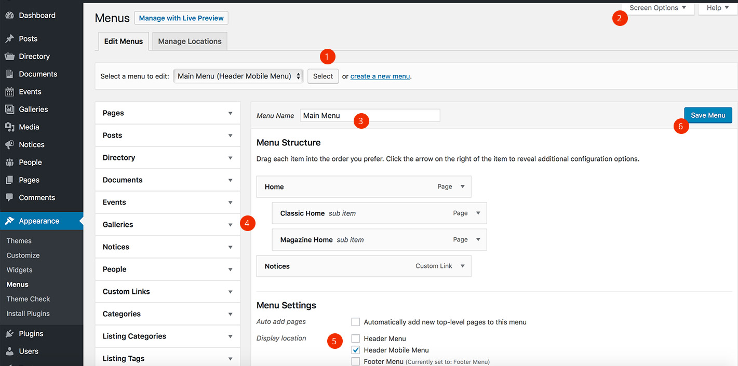The width and height of the screenshot is (738, 366).
Task: Open Widgets in the Appearance submenu
Action: (x=19, y=270)
